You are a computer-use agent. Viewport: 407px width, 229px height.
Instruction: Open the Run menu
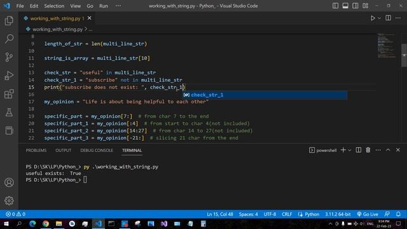tap(103, 6)
